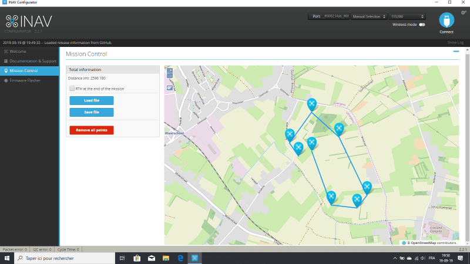The image size is (470, 264).
Task: Open the Documentation & Support tab
Action: (x=33, y=61)
